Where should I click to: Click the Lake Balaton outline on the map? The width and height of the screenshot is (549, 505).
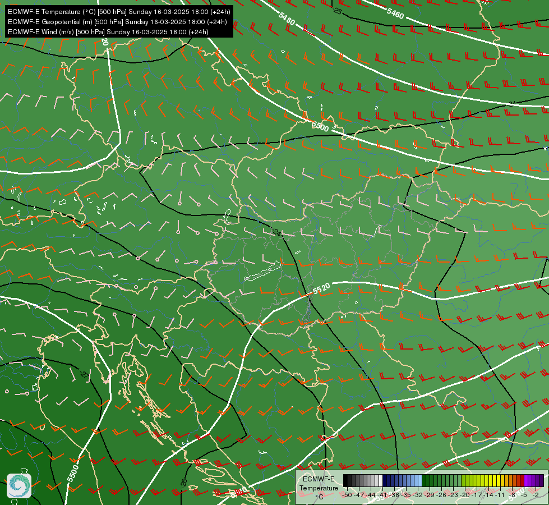(x=262, y=272)
